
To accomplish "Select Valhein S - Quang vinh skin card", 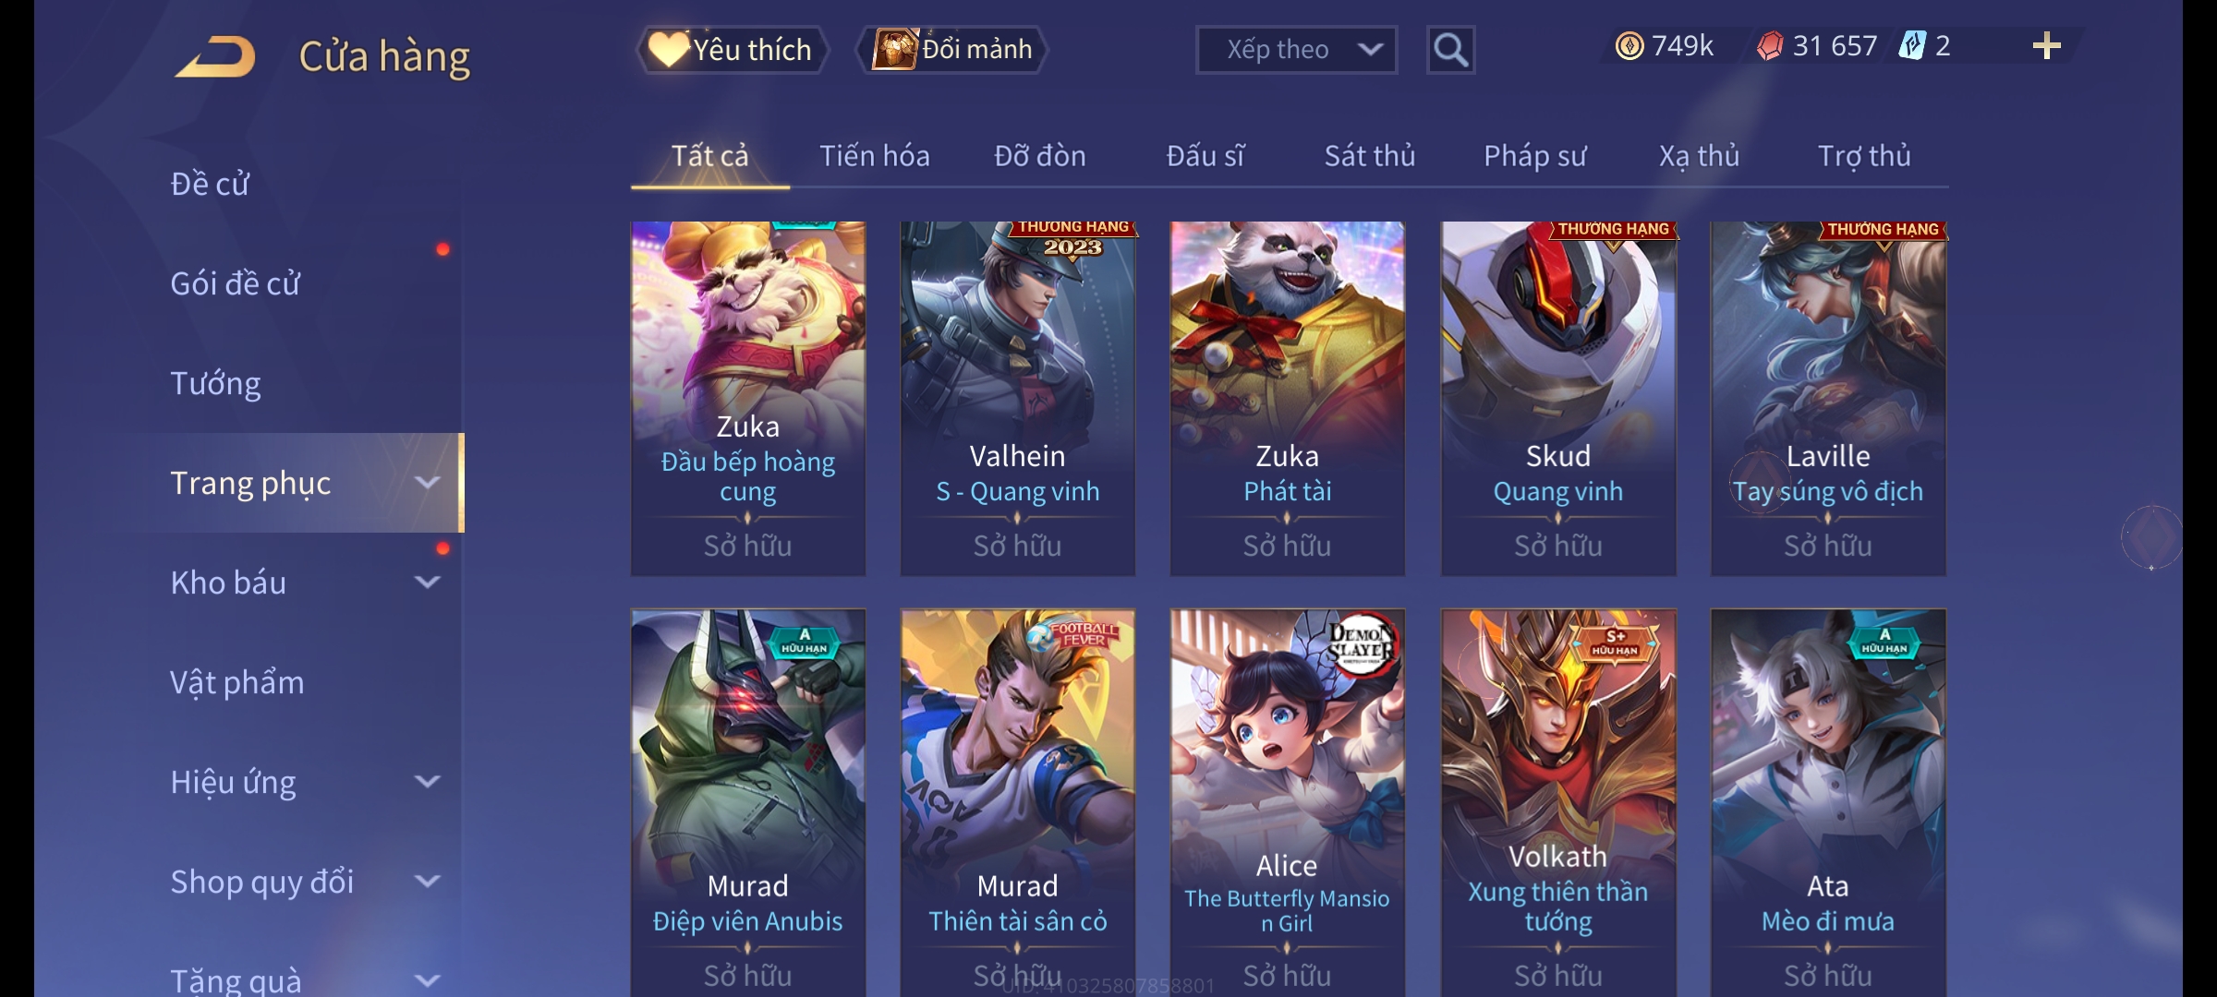I will [x=1018, y=399].
